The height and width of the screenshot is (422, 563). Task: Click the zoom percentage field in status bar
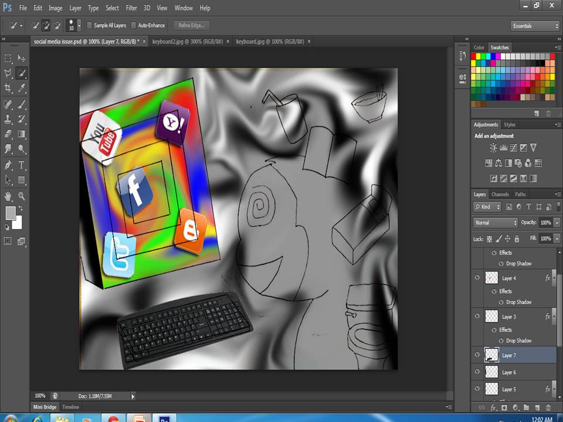(x=40, y=396)
